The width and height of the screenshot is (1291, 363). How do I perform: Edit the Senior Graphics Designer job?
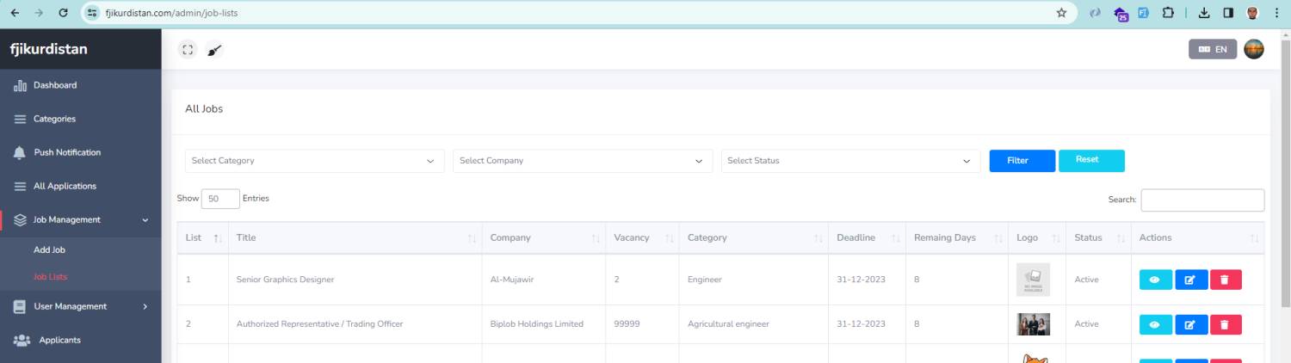[x=1191, y=280]
